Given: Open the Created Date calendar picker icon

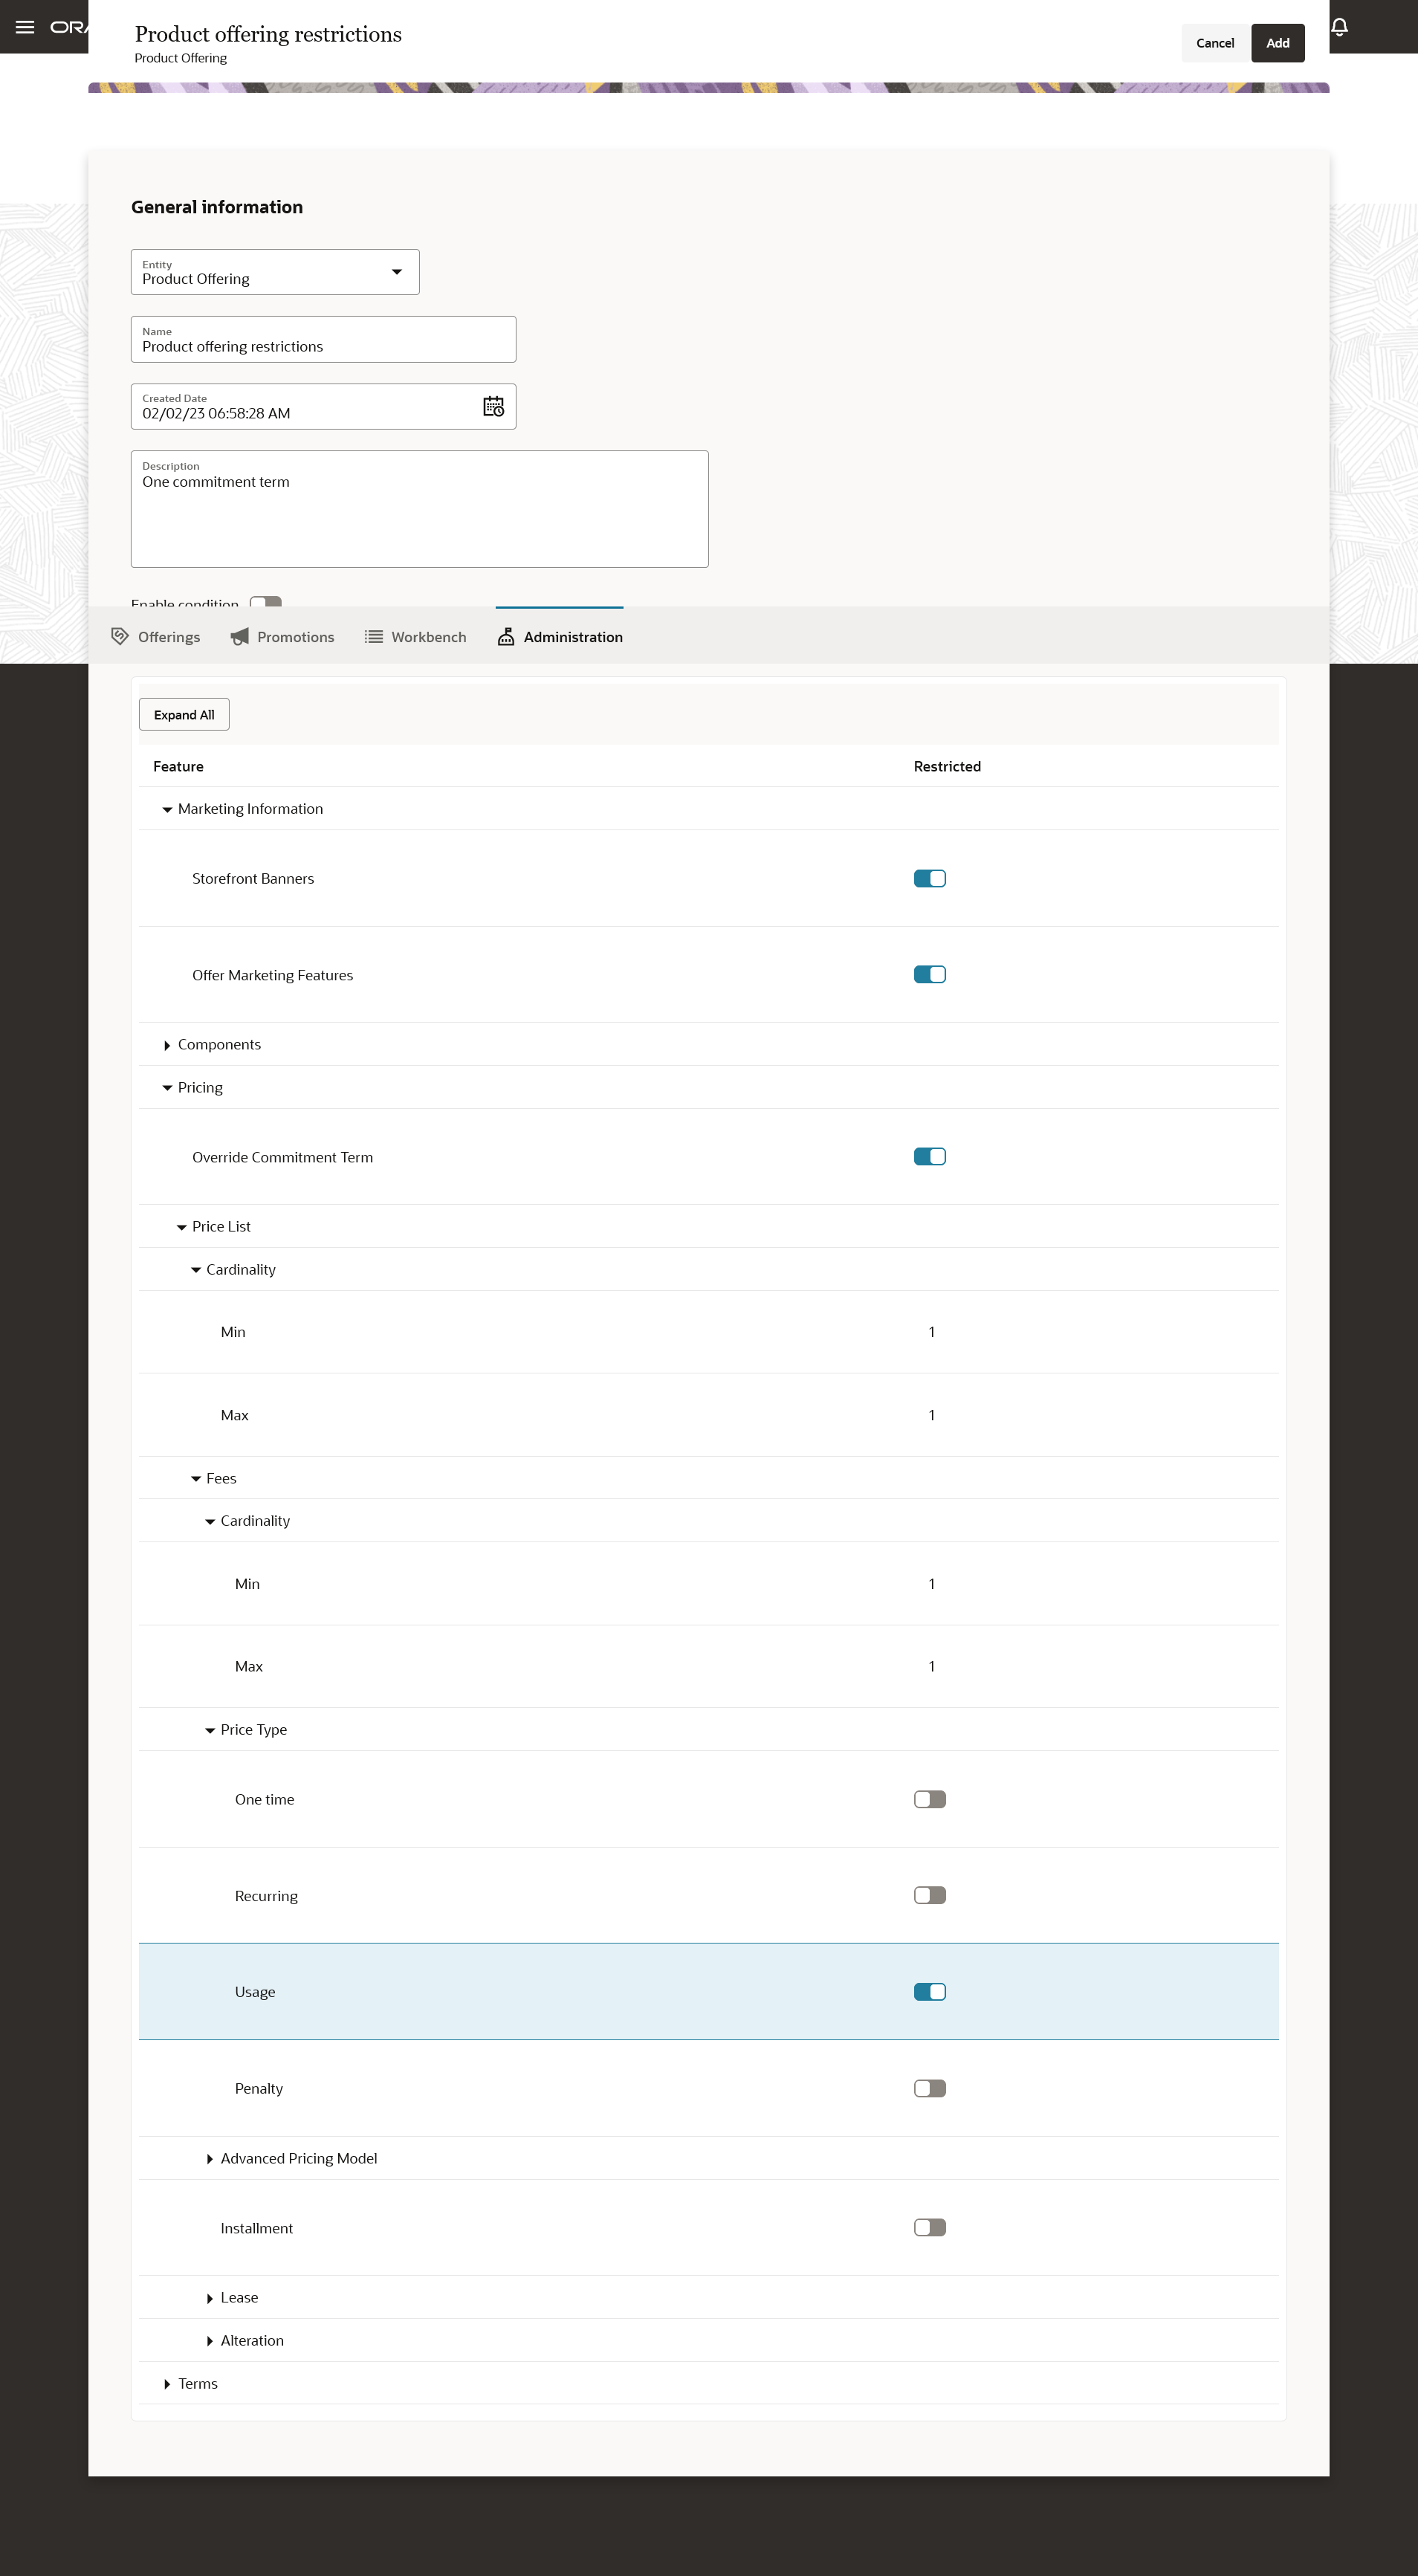Looking at the screenshot, I should [x=493, y=406].
